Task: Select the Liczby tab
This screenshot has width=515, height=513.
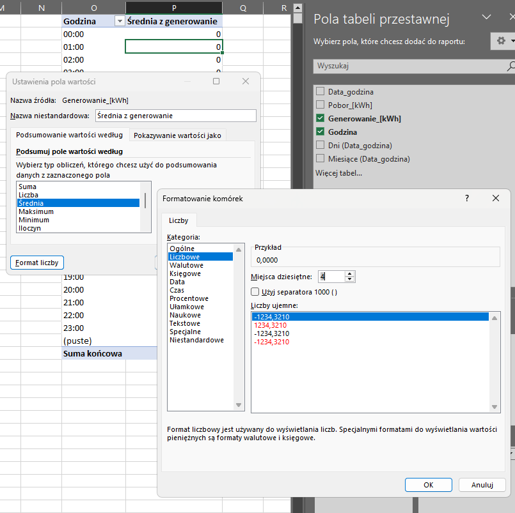Action: click(178, 220)
